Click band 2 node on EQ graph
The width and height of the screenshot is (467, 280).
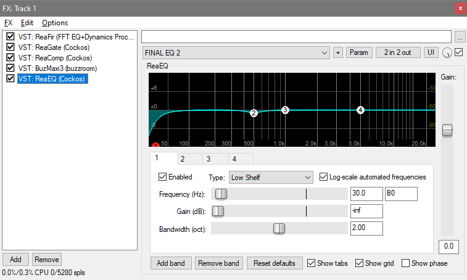(x=254, y=113)
